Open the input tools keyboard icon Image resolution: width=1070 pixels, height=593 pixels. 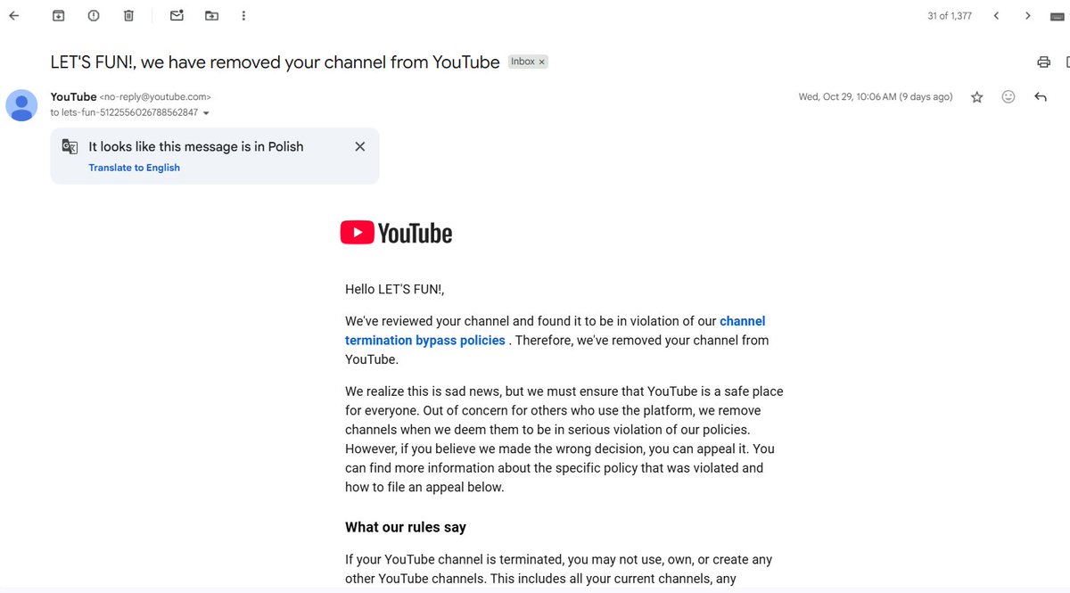(1058, 16)
